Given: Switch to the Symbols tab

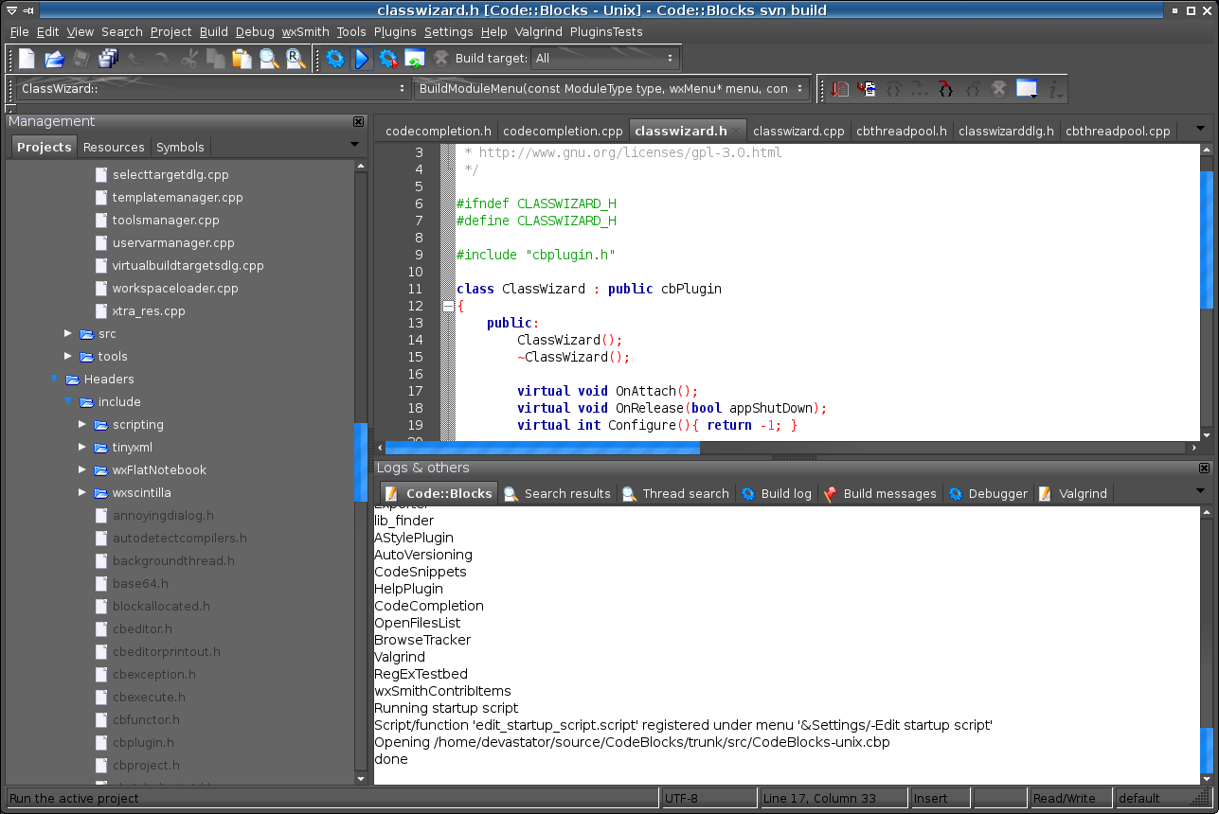Looking at the screenshot, I should 180,147.
